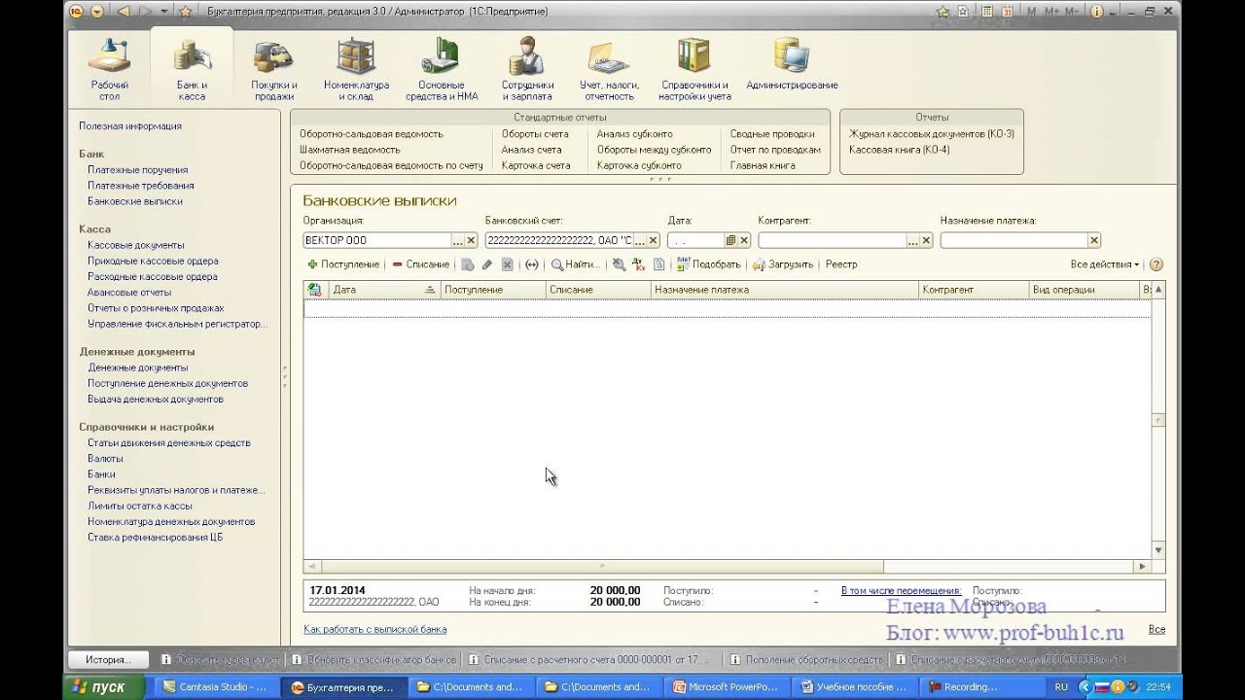The height and width of the screenshot is (700, 1245).
Task: Click the Поступление button
Action: tap(343, 264)
